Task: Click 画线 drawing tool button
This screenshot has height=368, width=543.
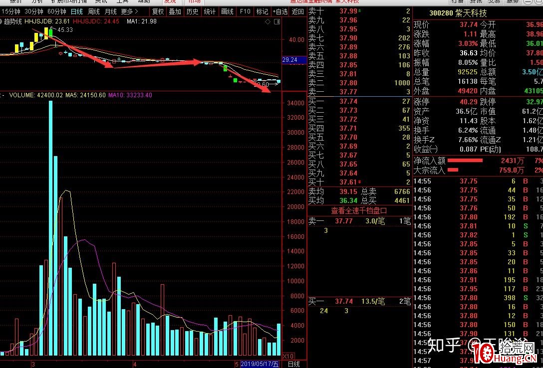Action: point(227,11)
